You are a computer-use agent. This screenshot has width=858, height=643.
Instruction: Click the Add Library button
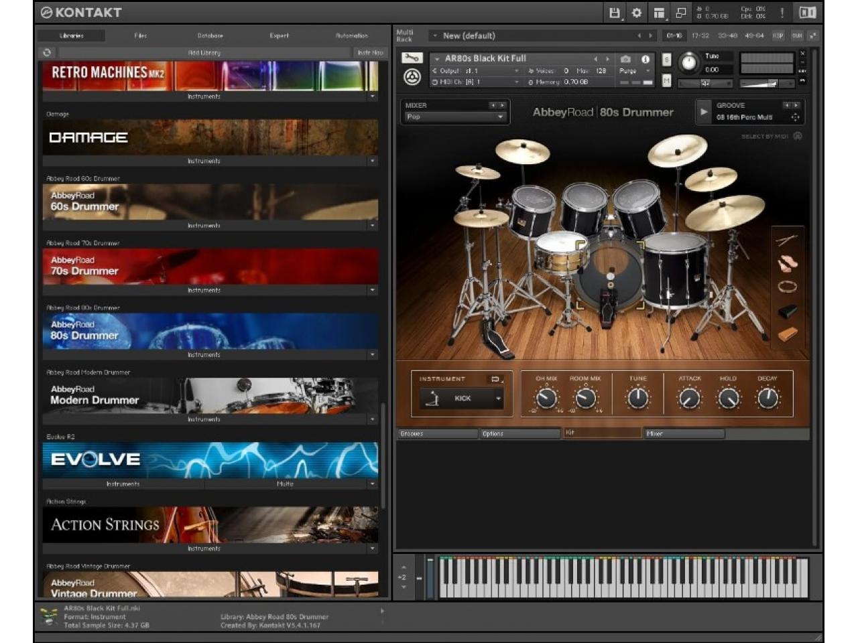point(204,52)
